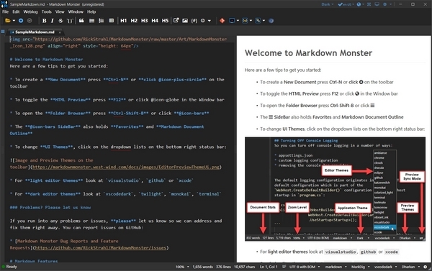Click the EditorPreviewThemeUi.png URL in the editor
Image resolution: width=432 pixels, height=271 pixels.
[x=126, y=167]
